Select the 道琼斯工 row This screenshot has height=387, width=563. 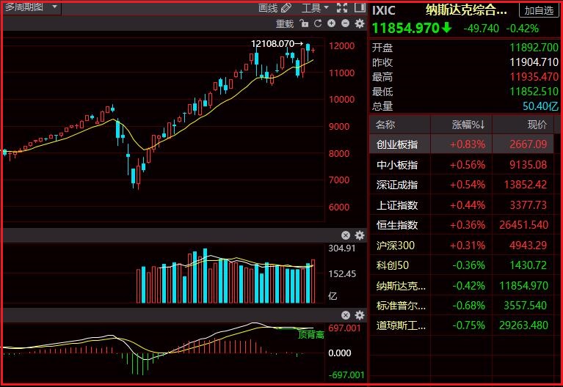462,325
